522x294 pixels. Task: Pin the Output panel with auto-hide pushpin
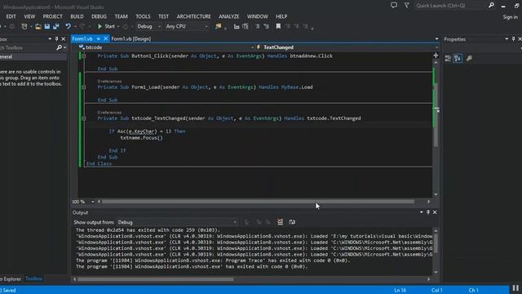click(x=428, y=212)
